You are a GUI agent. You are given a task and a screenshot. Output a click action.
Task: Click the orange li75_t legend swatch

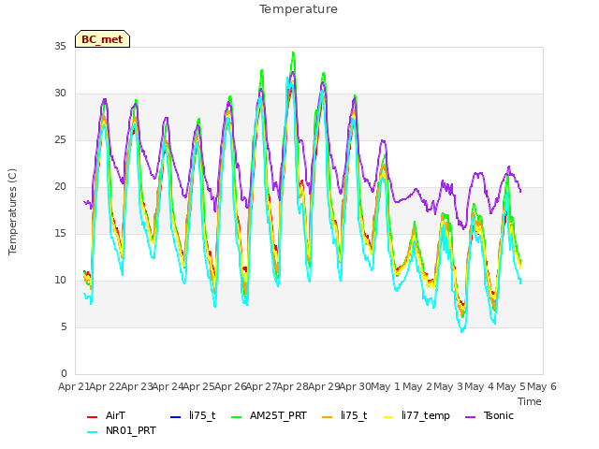(x=328, y=417)
